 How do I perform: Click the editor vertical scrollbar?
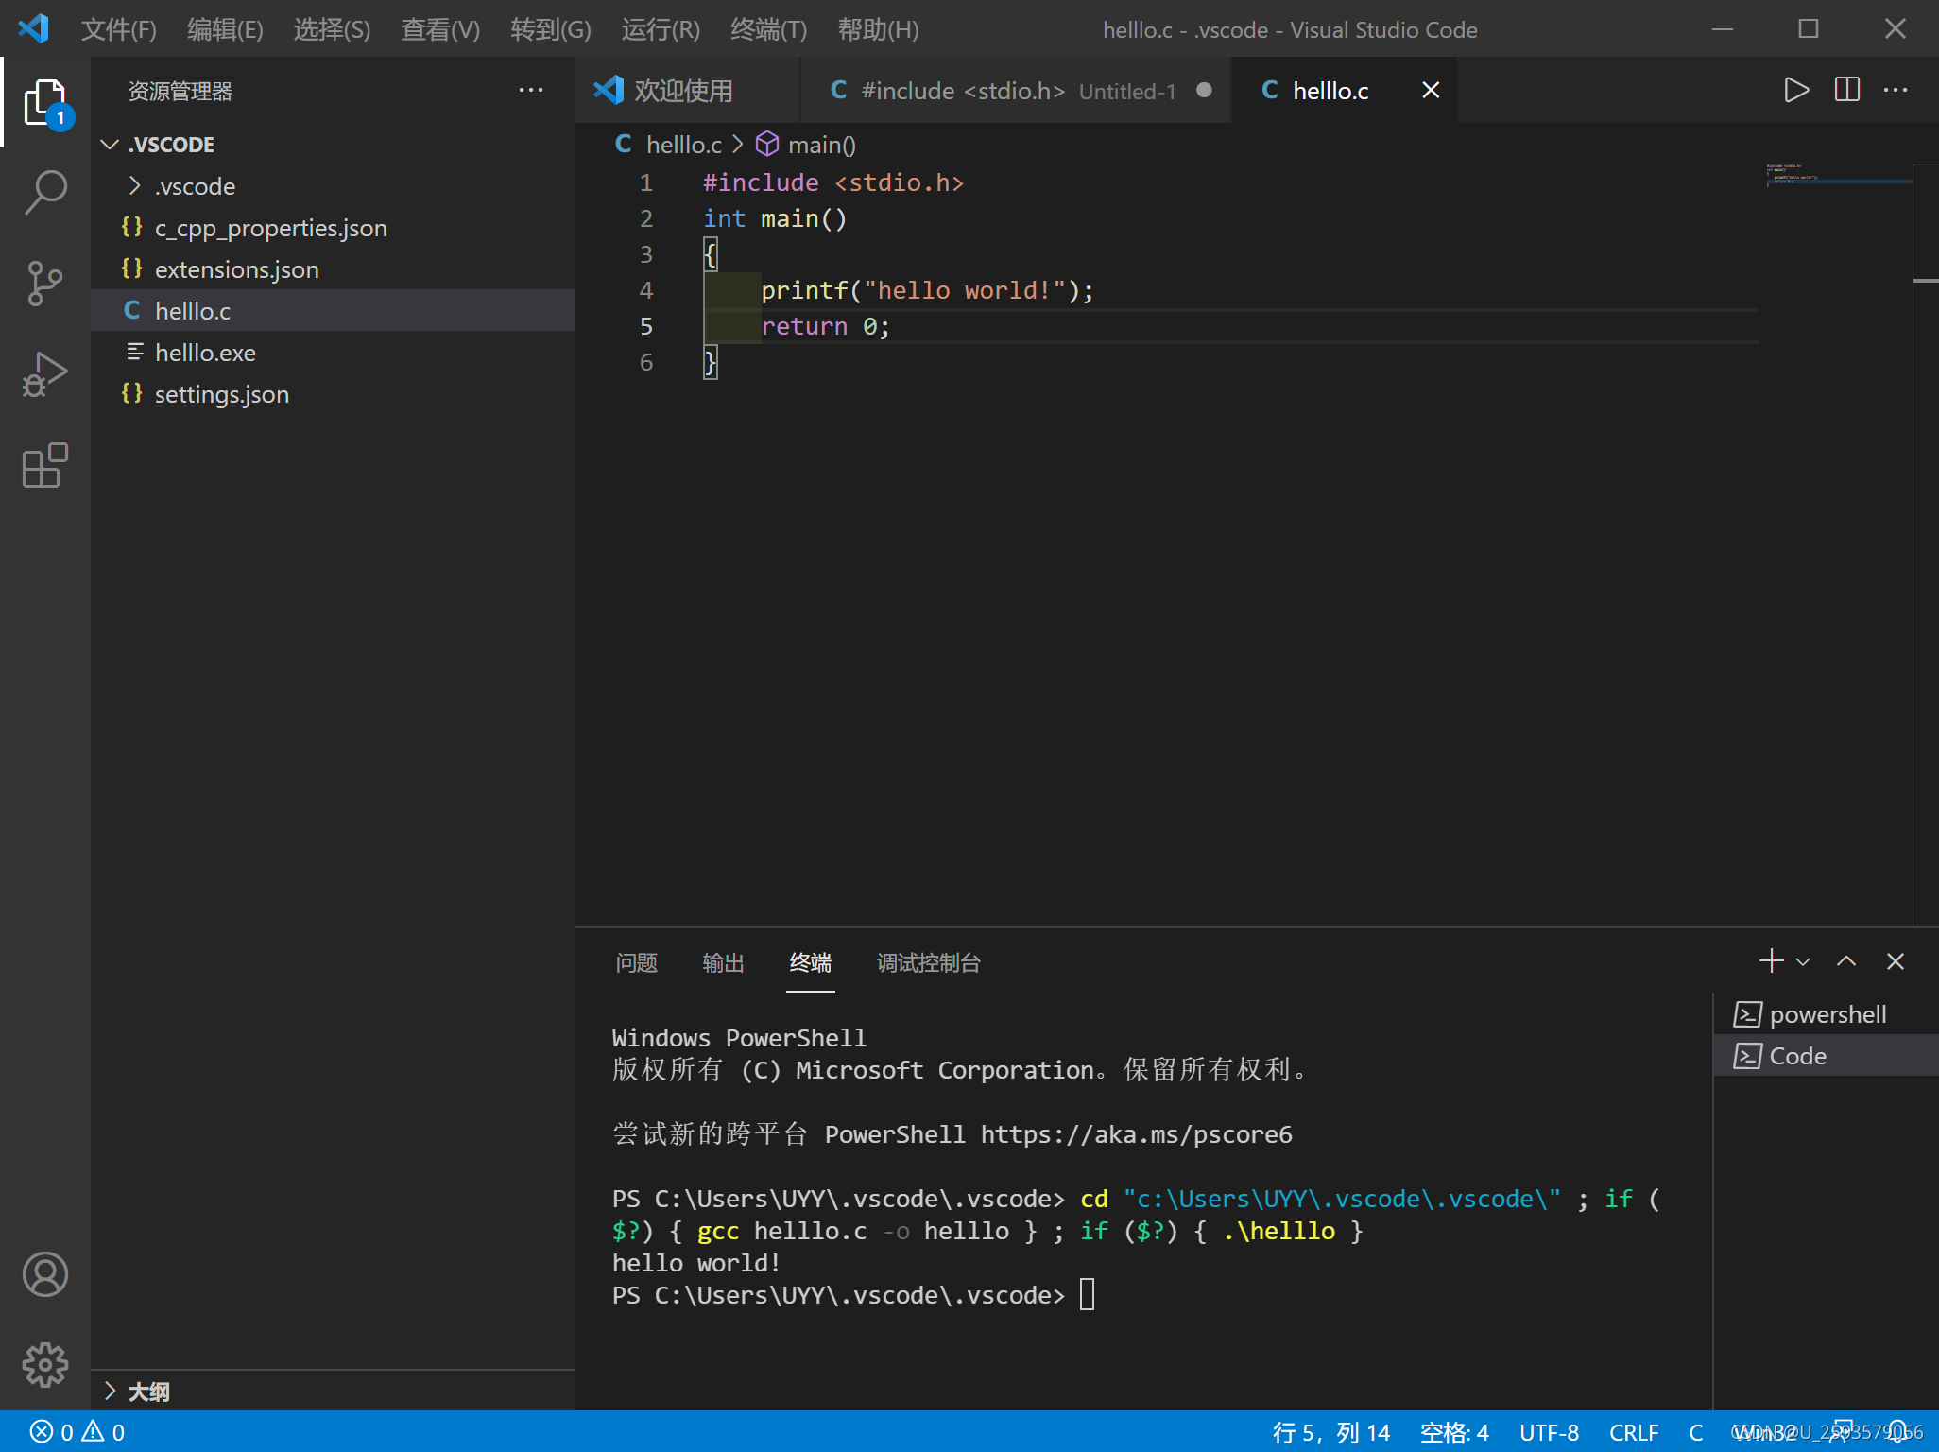click(1926, 544)
